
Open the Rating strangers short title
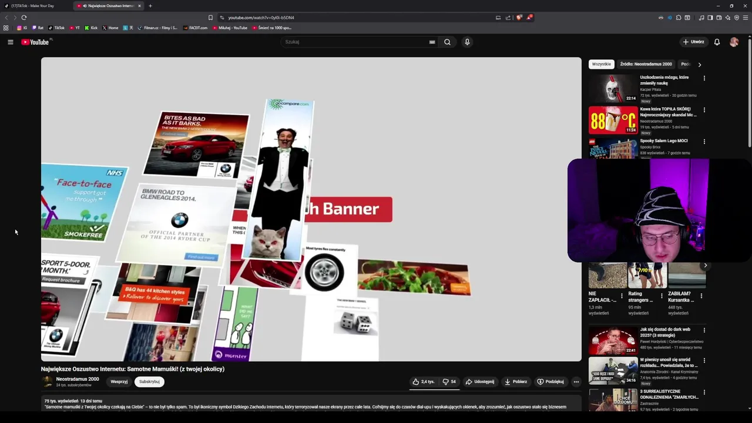[641, 297]
